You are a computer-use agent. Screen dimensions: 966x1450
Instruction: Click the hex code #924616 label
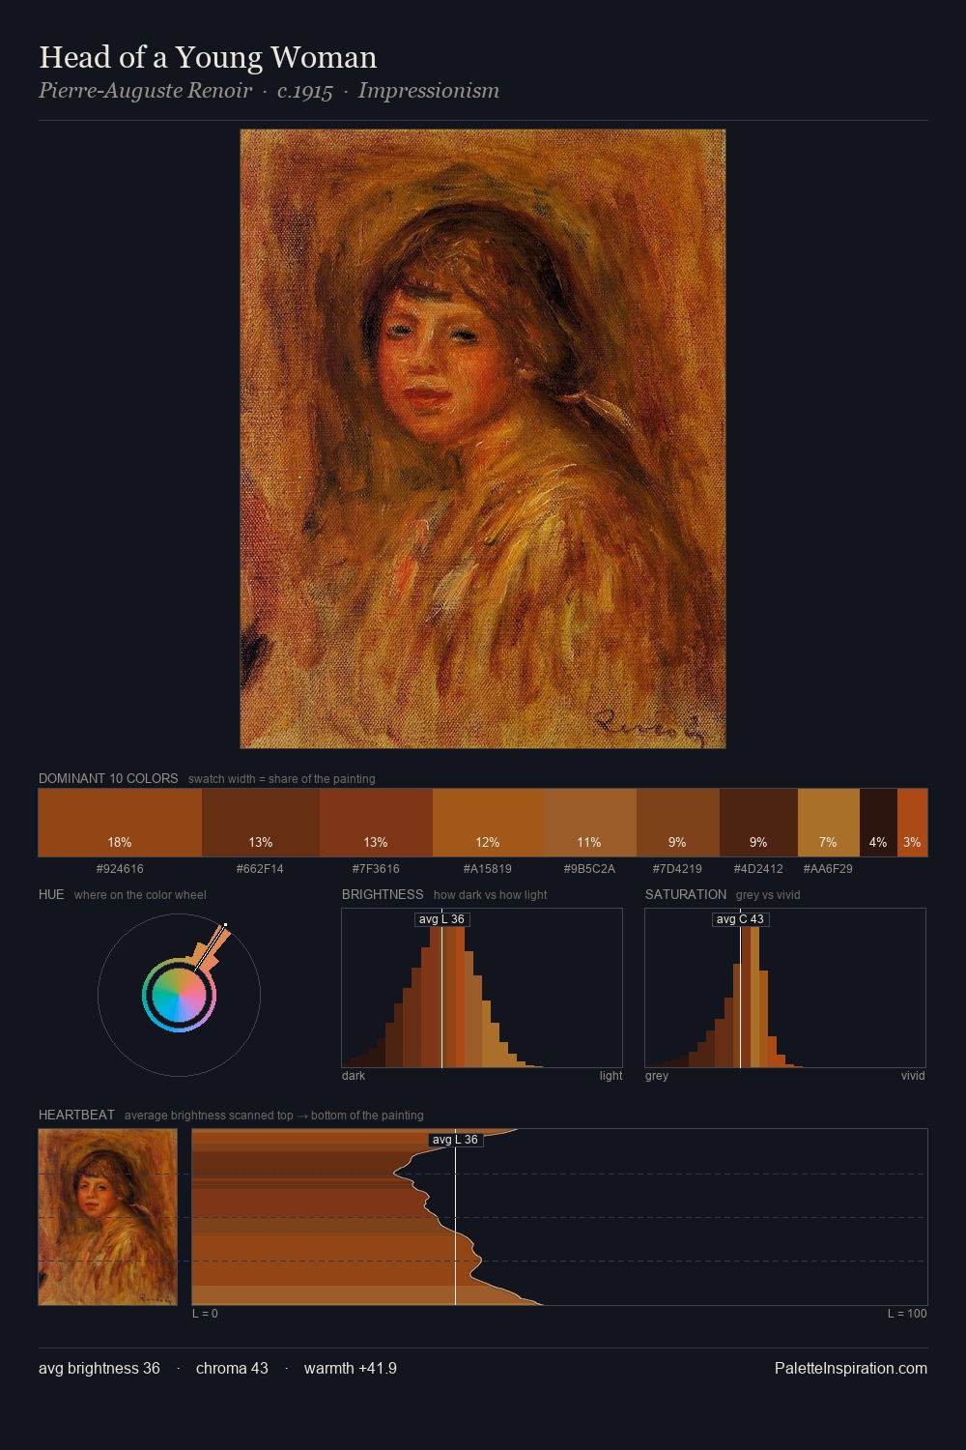click(120, 869)
